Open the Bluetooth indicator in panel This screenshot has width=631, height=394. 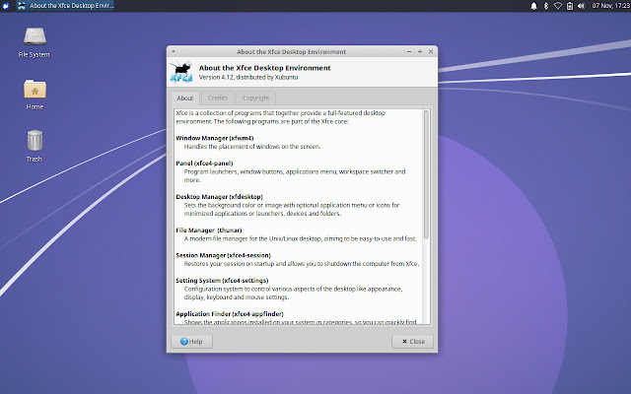click(x=546, y=6)
